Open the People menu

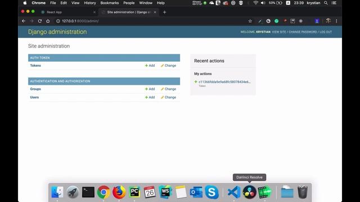click(x=129, y=3)
